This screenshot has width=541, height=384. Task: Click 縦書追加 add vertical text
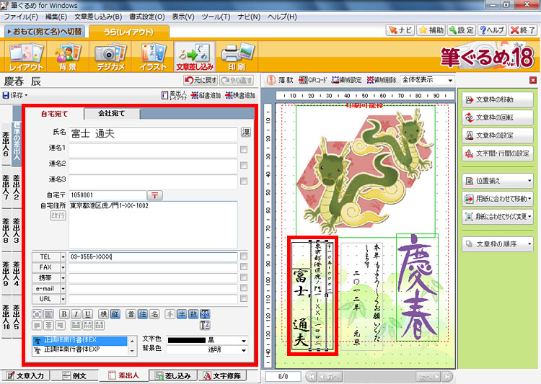[206, 95]
